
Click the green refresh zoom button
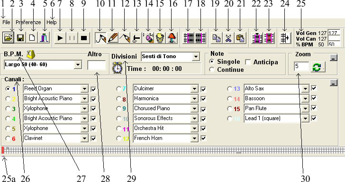tap(318, 67)
